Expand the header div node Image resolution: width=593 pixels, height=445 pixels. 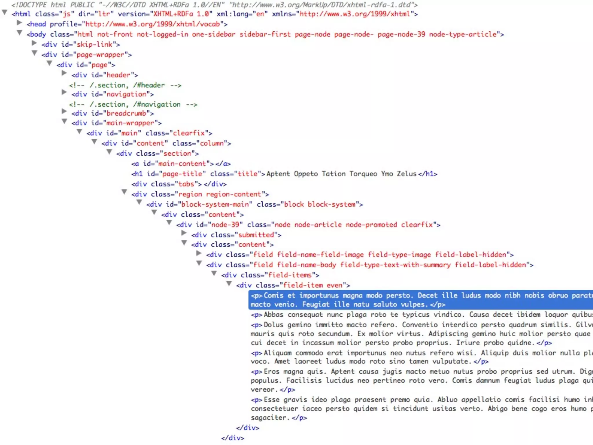(64, 73)
